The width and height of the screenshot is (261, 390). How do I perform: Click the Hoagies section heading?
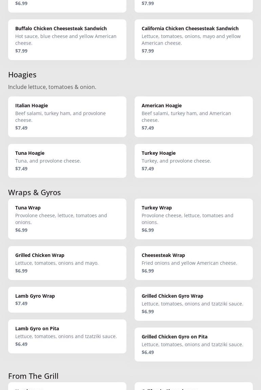pos(22,75)
